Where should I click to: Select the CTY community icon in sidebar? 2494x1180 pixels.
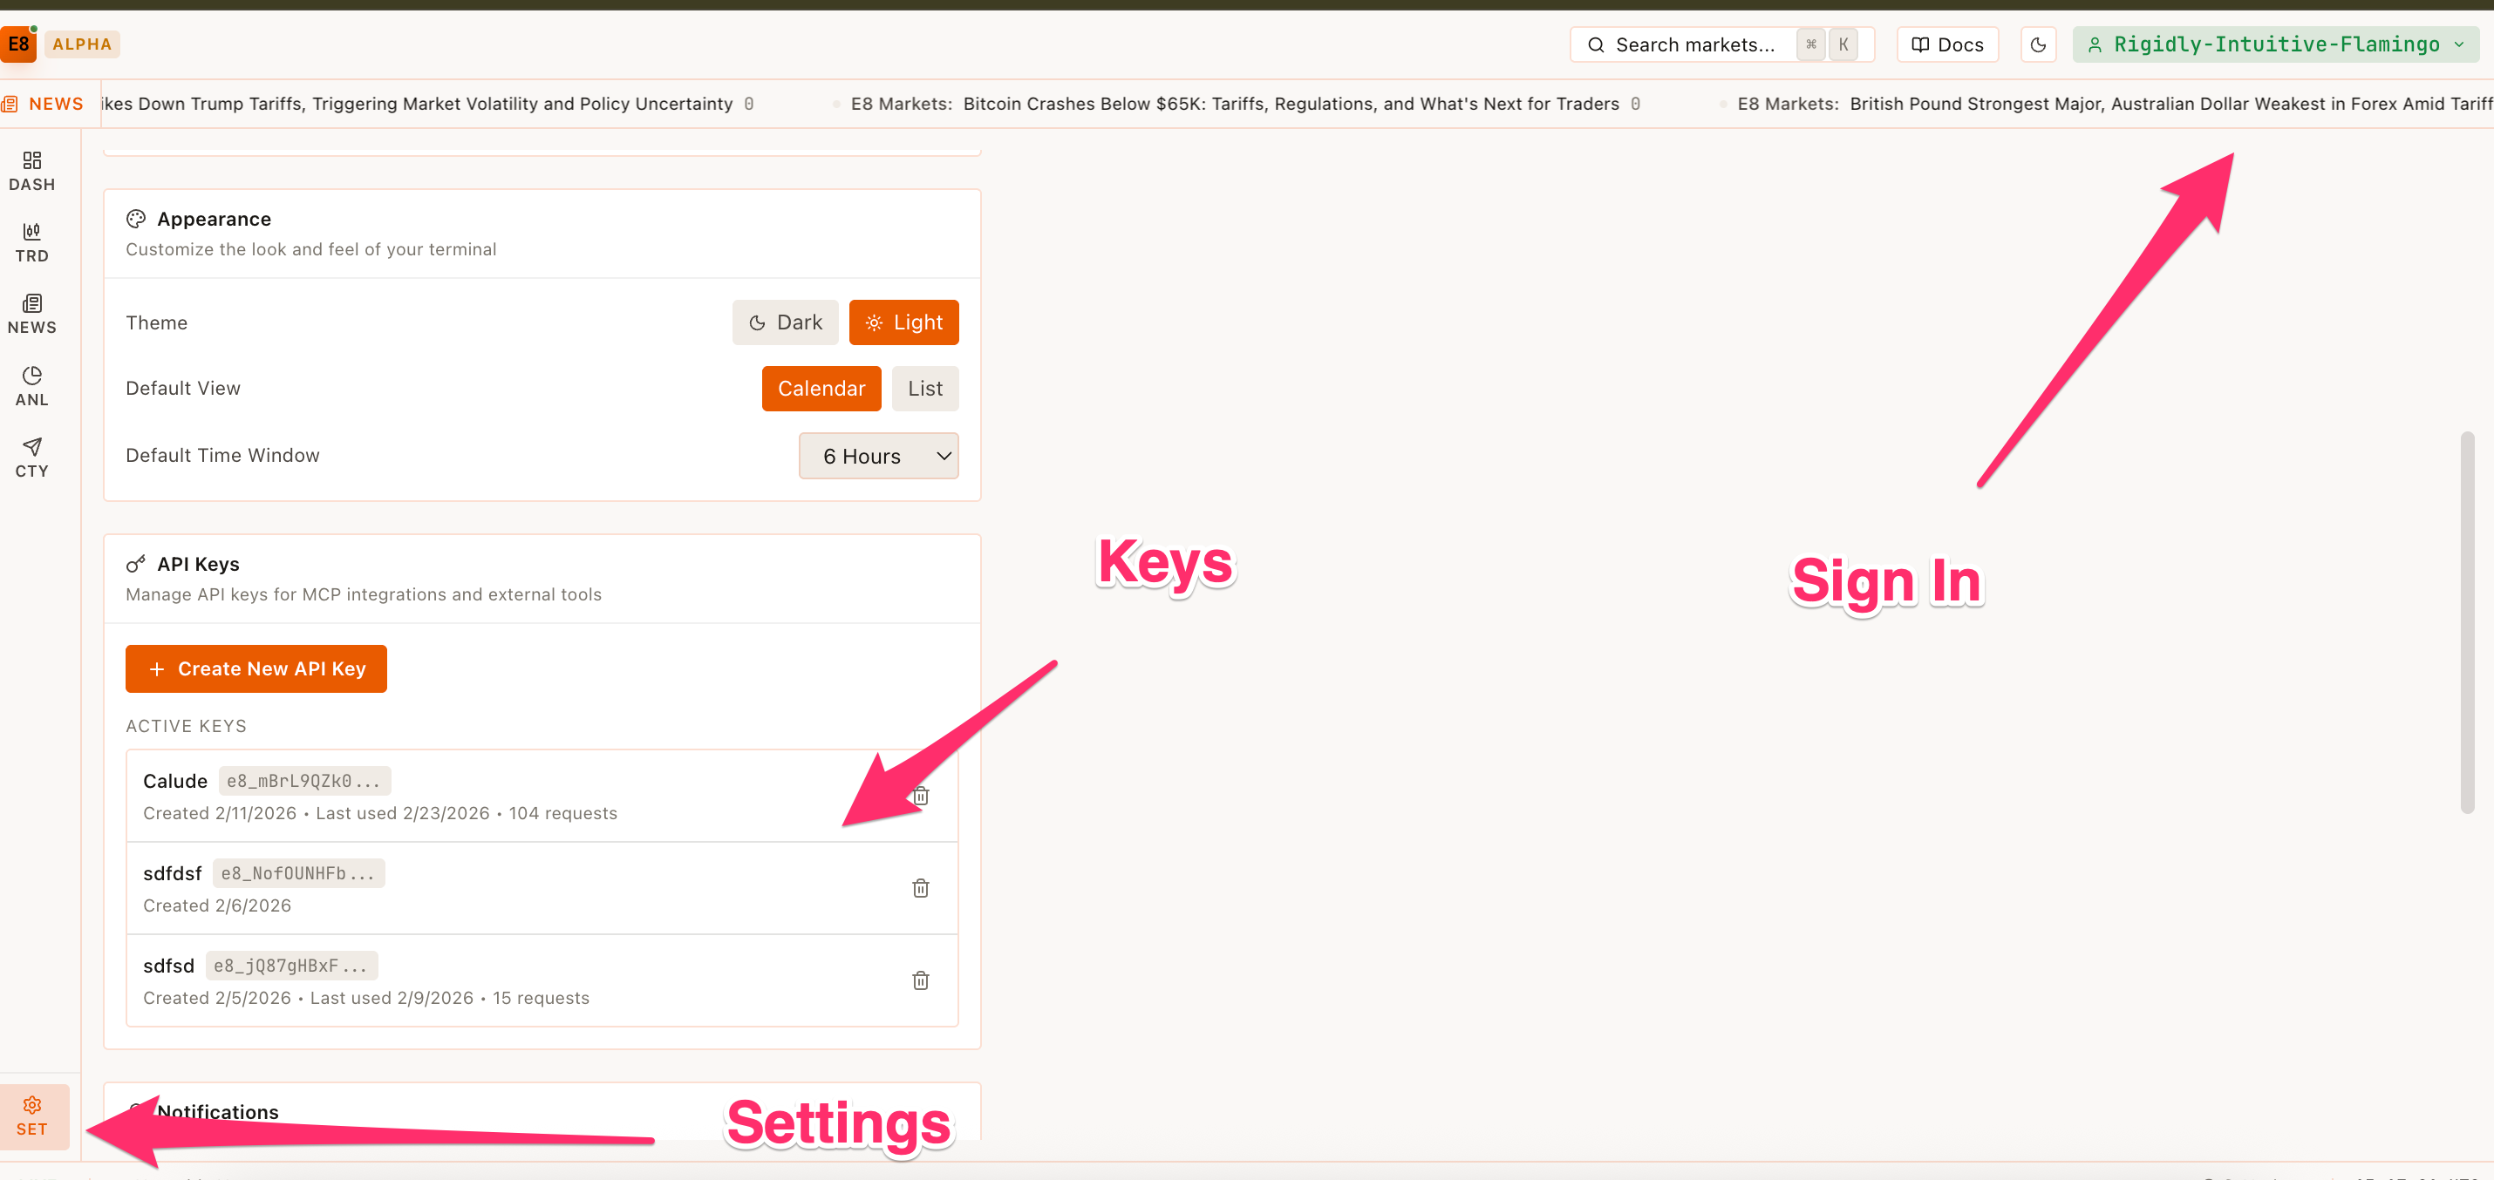31,457
